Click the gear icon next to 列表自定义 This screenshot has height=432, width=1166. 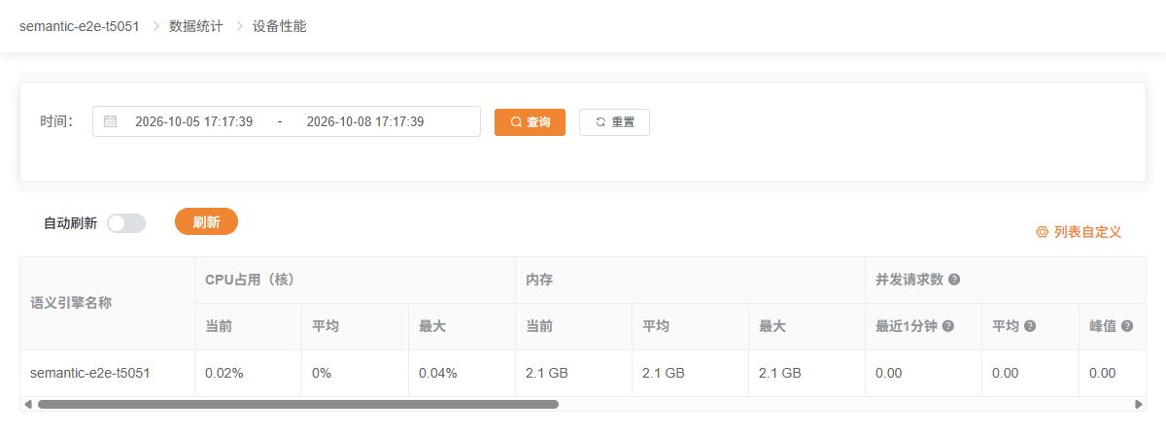coord(1042,232)
